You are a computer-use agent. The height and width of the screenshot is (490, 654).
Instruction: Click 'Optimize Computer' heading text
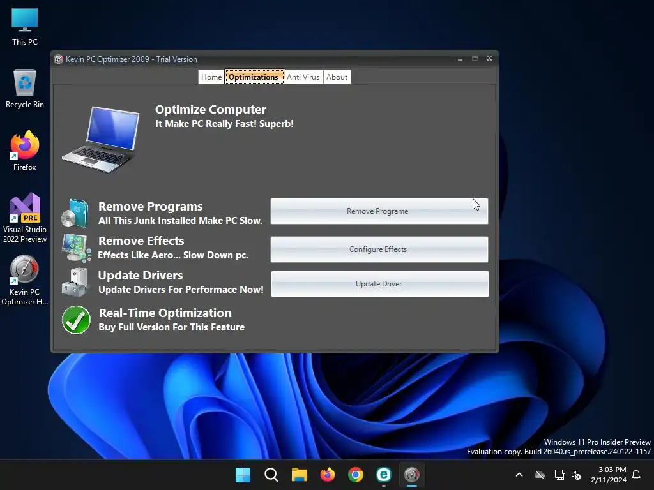pyautogui.click(x=211, y=110)
